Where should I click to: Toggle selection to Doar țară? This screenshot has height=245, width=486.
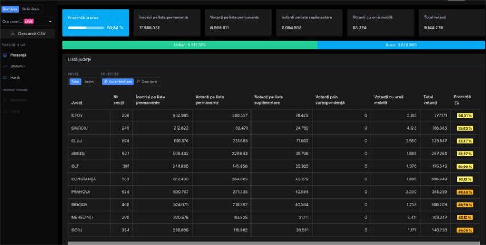click(148, 82)
